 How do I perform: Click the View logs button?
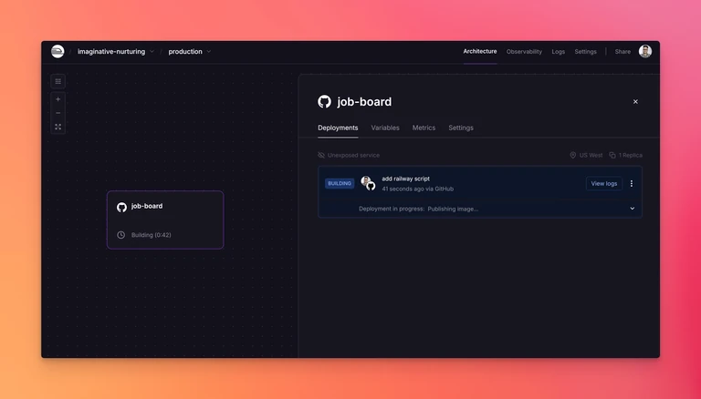604,183
